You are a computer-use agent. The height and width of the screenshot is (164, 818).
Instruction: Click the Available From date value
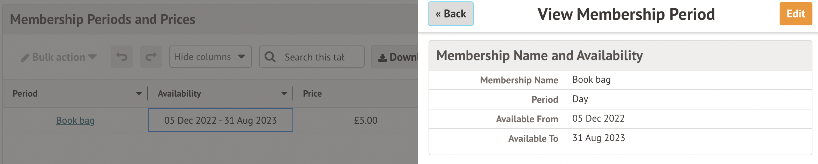pyautogui.click(x=598, y=118)
